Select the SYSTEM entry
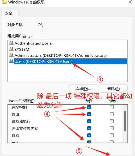 pos(22,49)
